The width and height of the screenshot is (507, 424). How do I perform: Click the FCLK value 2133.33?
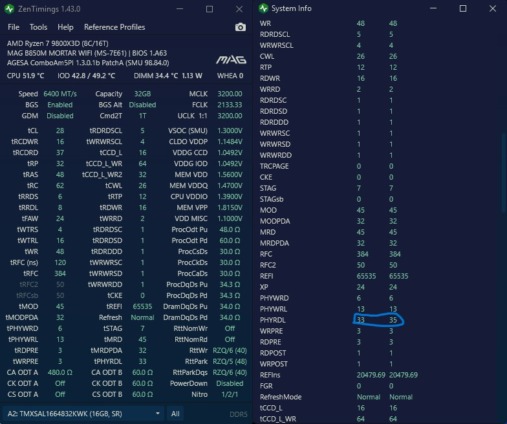(230, 105)
